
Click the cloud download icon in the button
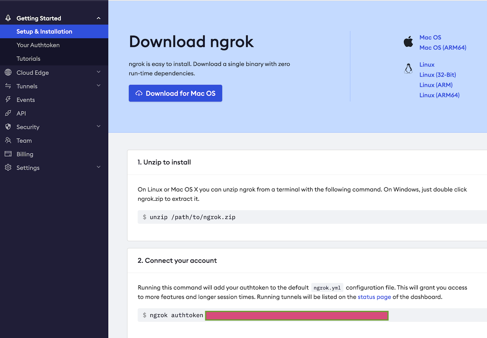139,93
